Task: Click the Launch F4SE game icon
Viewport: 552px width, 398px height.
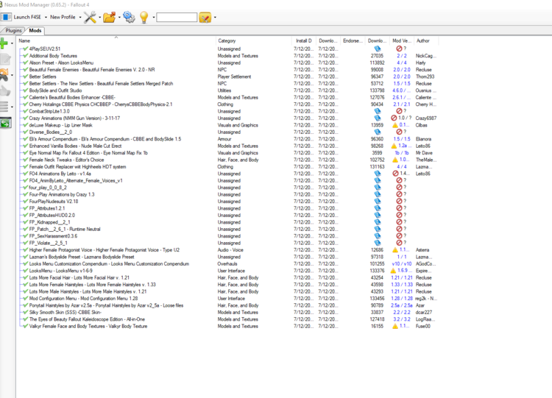Action: click(7, 17)
